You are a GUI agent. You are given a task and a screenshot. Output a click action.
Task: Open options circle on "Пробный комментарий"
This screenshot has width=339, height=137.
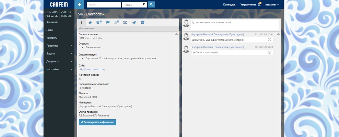(x=269, y=52)
